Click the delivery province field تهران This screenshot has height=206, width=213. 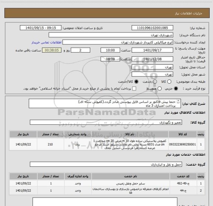(152, 67)
